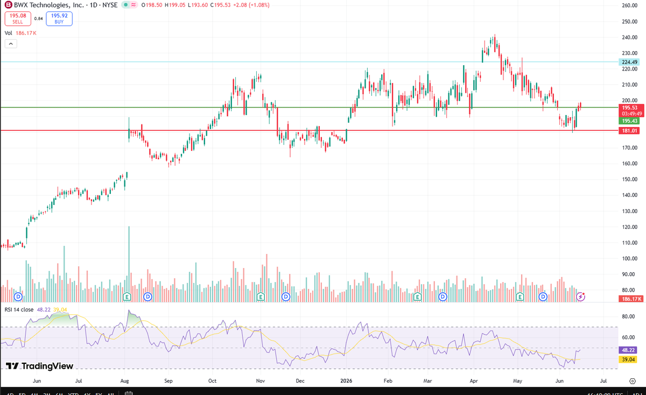Open the dividend D marker in late November
The image size is (646, 395).
pos(286,297)
